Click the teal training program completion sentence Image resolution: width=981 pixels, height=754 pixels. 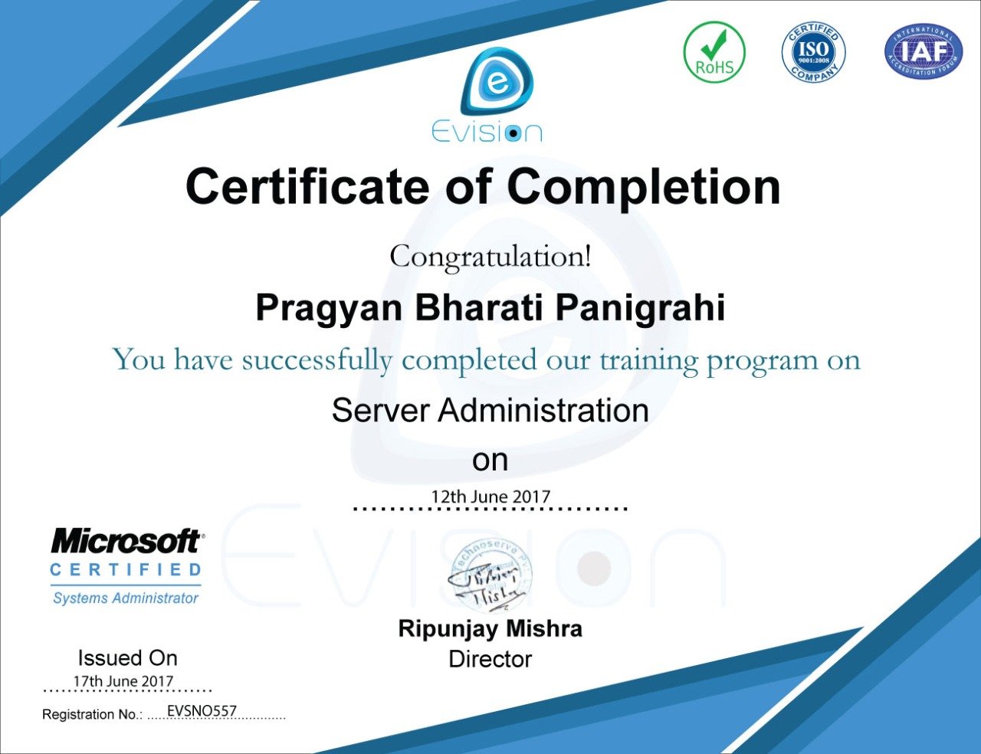487,360
